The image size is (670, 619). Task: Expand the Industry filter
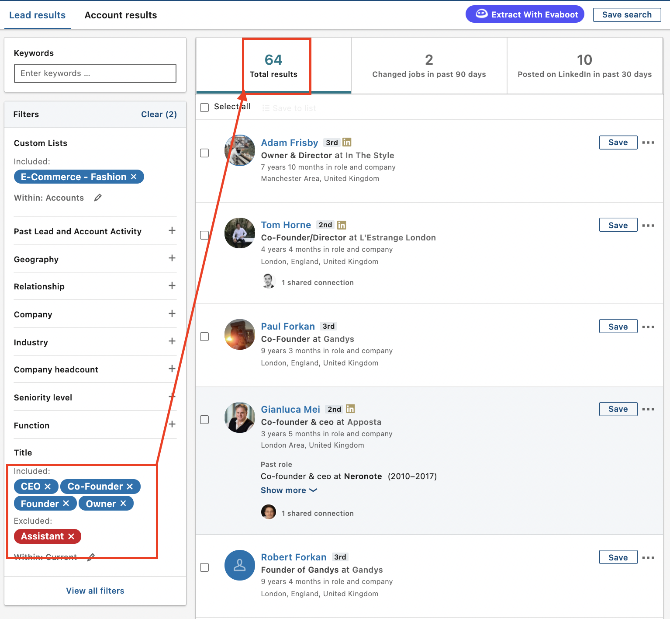pos(172,341)
